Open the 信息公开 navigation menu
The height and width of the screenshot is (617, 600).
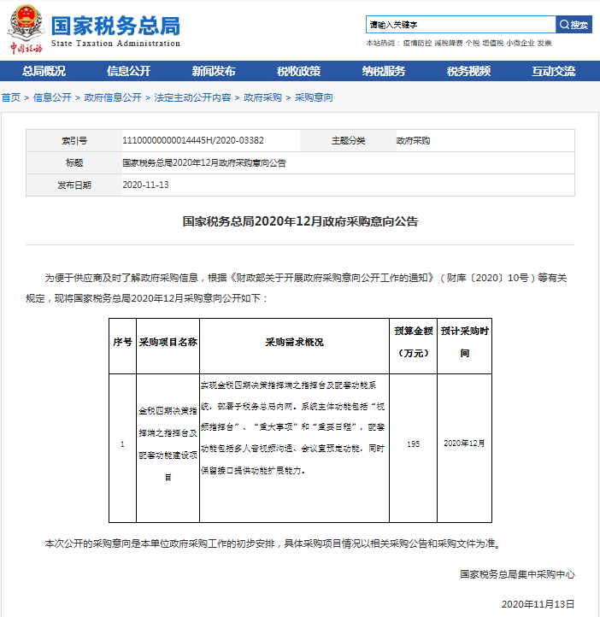pyautogui.click(x=129, y=71)
